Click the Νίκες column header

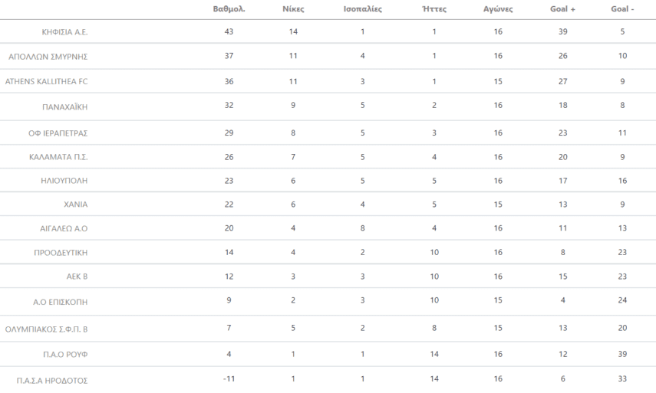click(x=295, y=10)
